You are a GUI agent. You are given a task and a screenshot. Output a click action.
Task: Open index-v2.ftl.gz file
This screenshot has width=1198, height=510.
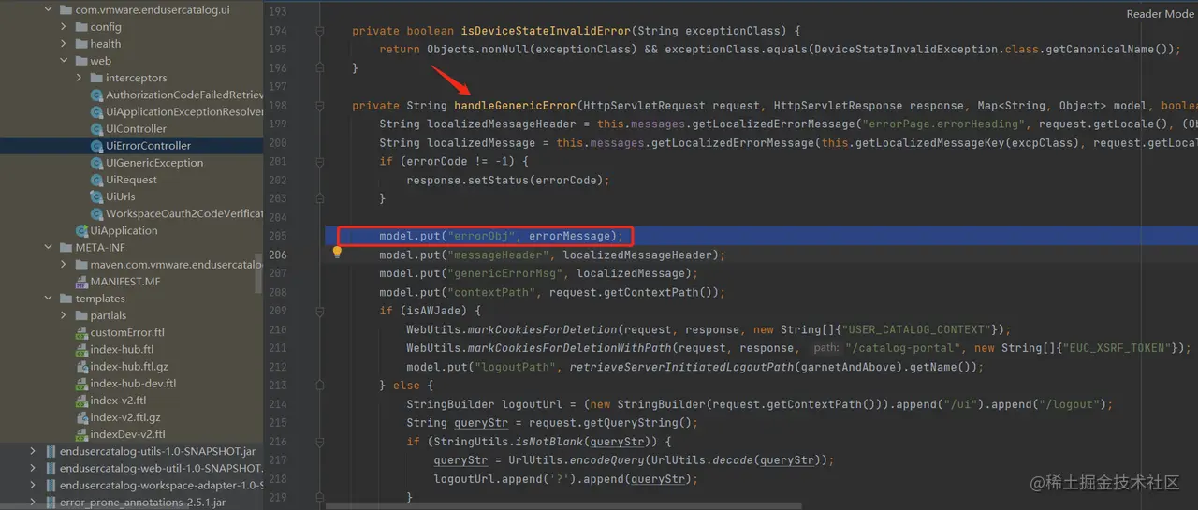click(125, 417)
